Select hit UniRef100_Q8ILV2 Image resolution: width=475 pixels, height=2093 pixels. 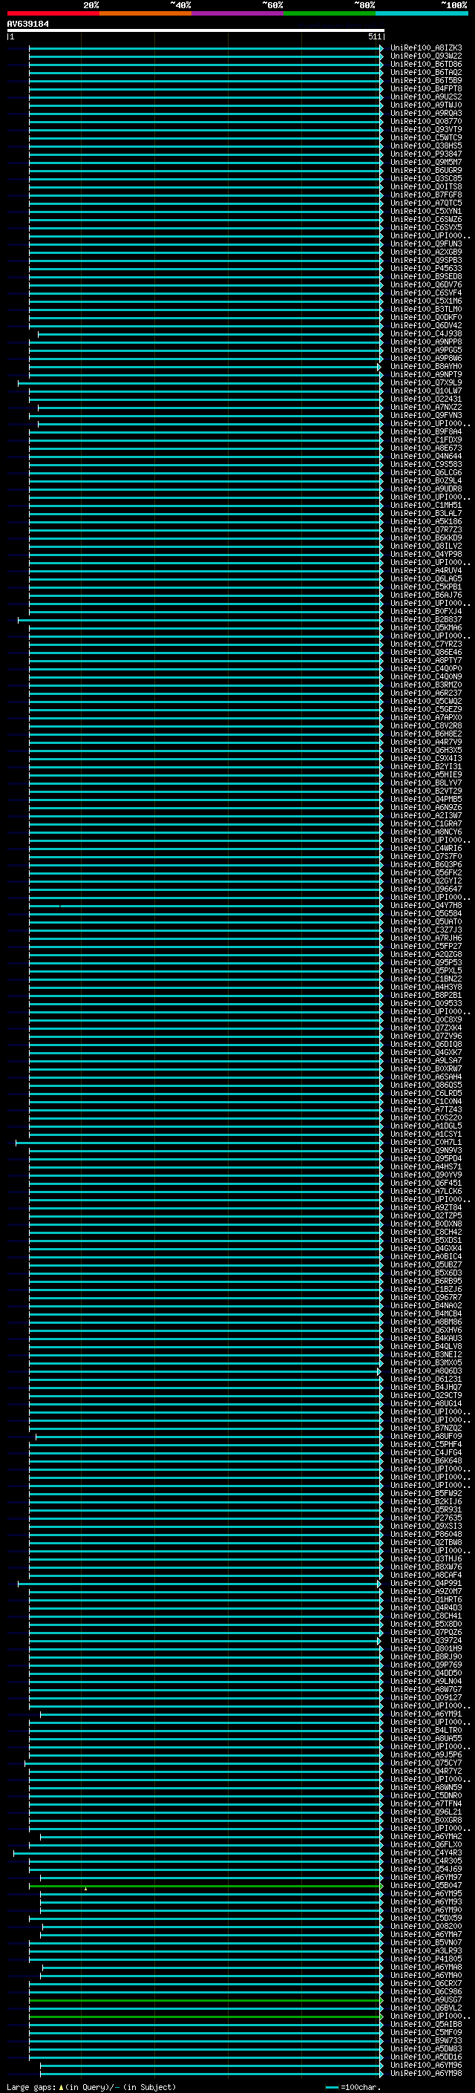[x=426, y=546]
